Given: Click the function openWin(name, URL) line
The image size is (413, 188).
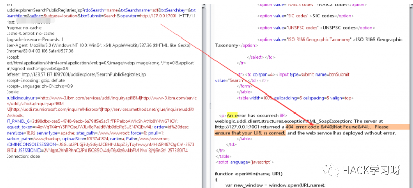Looking at the screenshot, I should pyautogui.click(x=249, y=174).
